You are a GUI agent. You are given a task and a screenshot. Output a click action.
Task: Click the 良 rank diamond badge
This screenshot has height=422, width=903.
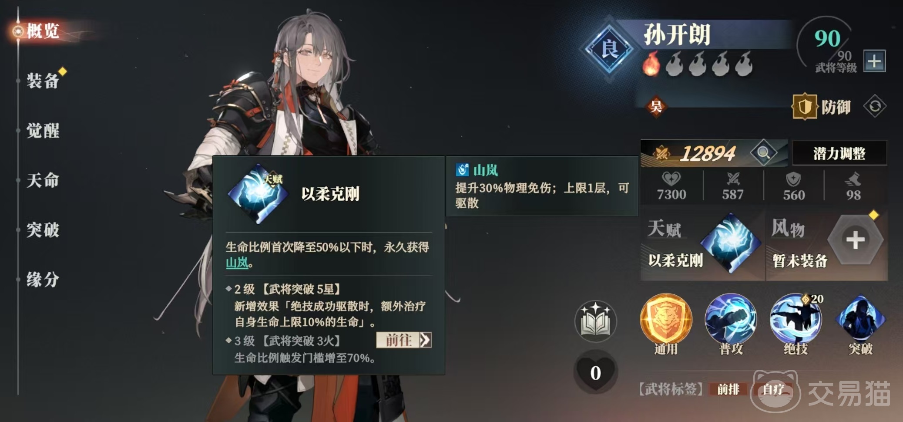pos(608,49)
